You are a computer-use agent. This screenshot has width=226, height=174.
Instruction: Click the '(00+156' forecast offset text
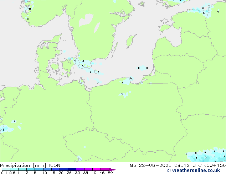coord(215,165)
